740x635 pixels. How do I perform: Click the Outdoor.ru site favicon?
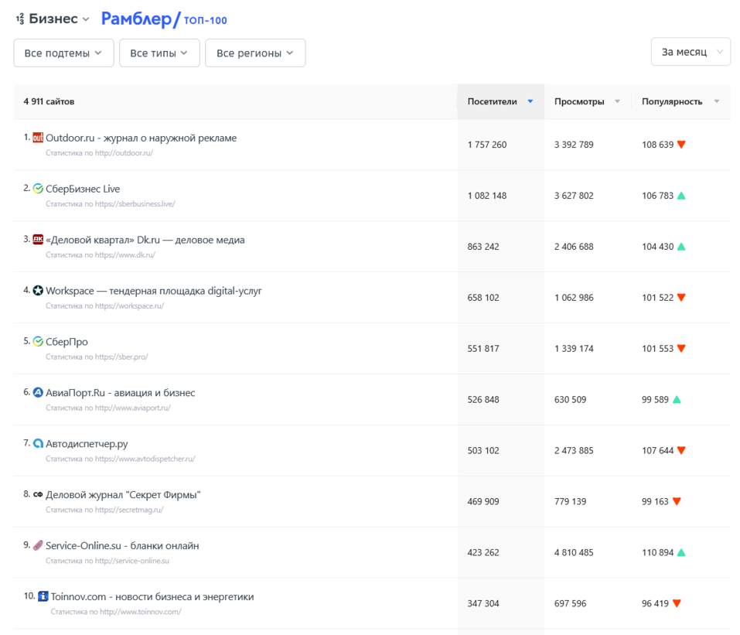pos(38,138)
